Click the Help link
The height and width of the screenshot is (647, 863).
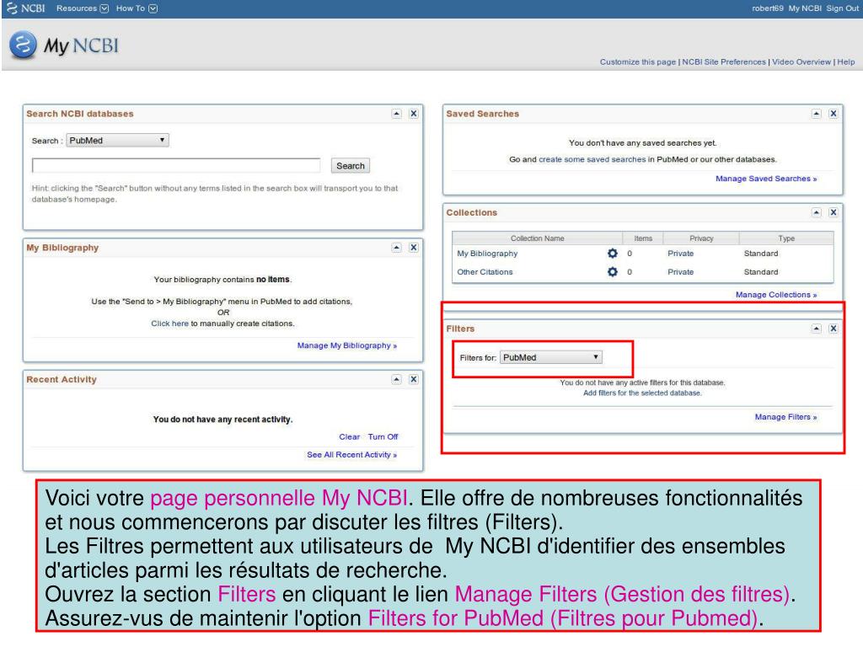coord(846,61)
